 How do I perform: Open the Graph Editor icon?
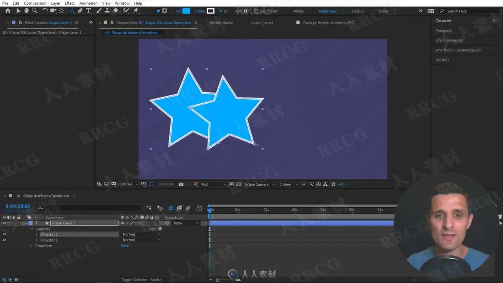point(199,208)
